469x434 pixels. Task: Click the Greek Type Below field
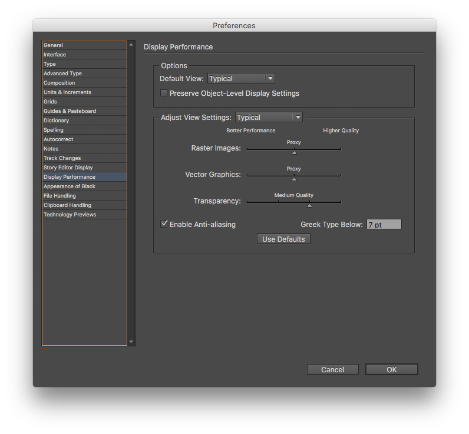click(x=384, y=225)
